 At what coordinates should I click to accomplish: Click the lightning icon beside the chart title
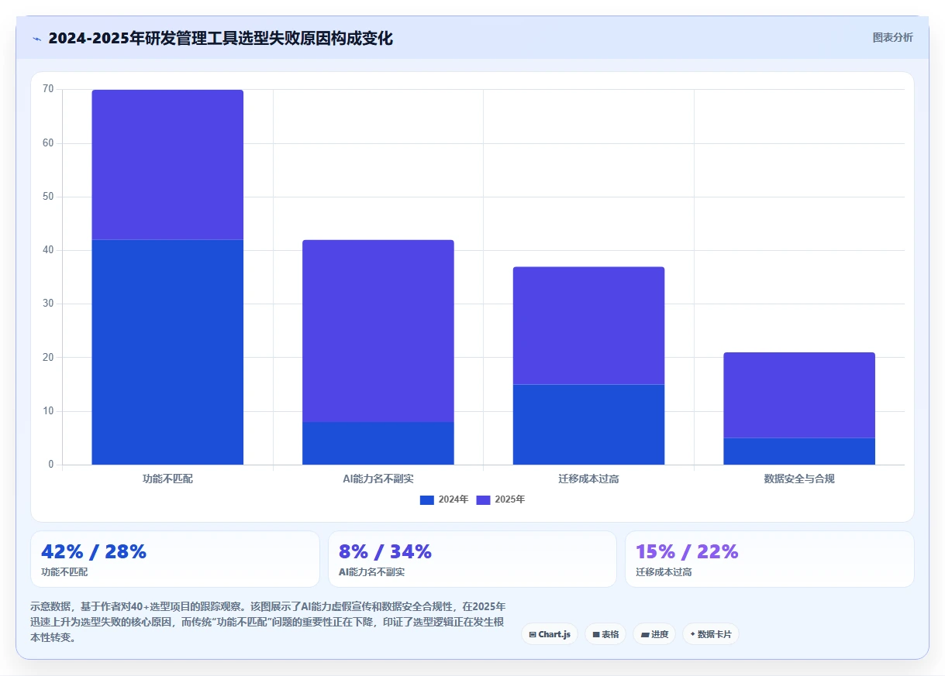click(x=36, y=39)
